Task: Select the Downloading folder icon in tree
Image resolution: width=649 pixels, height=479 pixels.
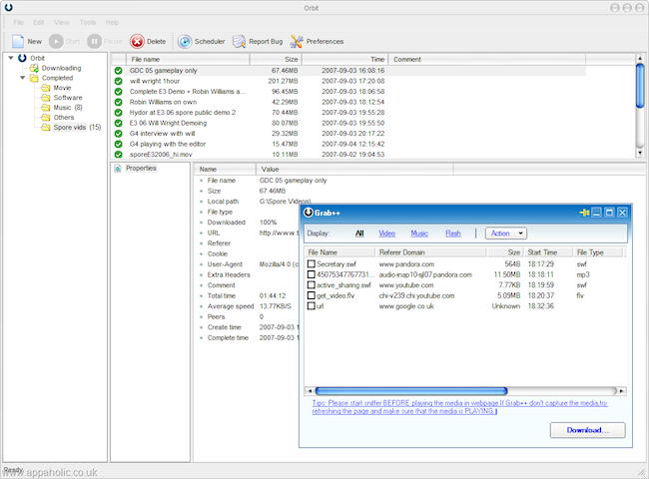Action: point(34,68)
